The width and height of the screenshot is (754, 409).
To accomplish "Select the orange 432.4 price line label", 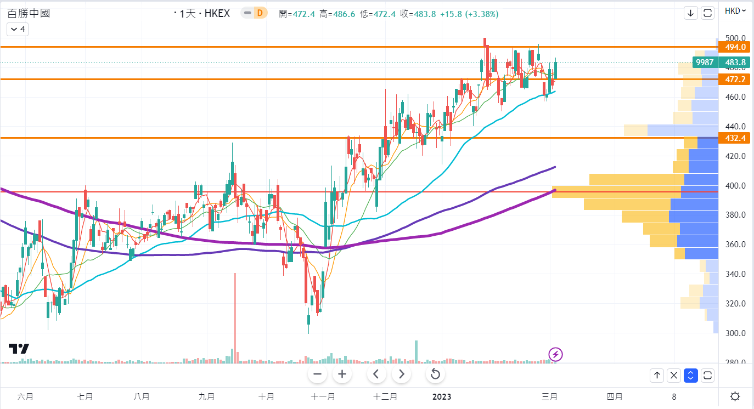I will point(735,138).
